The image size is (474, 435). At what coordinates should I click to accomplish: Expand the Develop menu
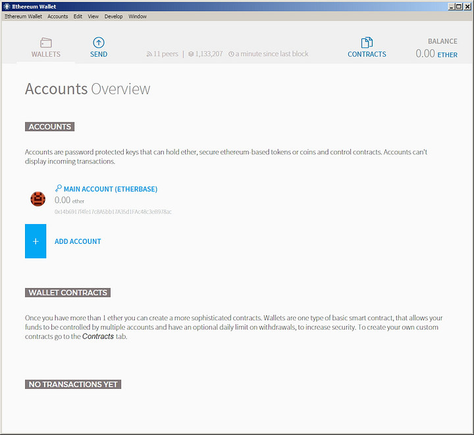click(113, 16)
